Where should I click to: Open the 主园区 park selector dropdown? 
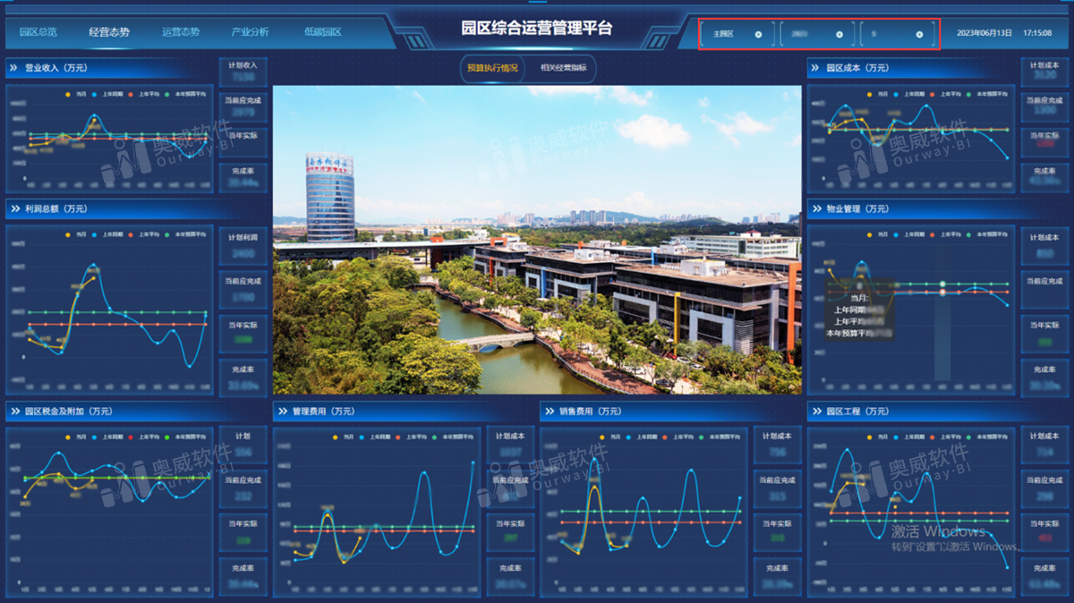737,34
